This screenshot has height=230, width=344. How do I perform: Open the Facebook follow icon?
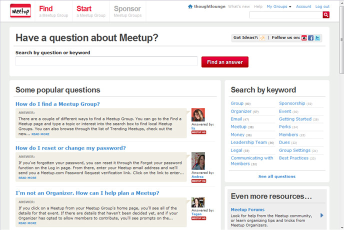click(310, 37)
